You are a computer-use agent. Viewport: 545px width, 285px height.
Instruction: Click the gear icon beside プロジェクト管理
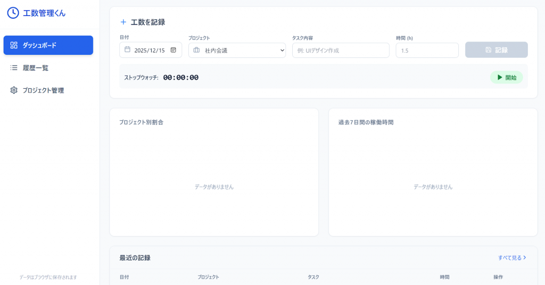pyautogui.click(x=14, y=90)
